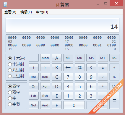Select Qword 四字 size option
The width and height of the screenshot is (125, 115).
pyautogui.click(x=14, y=86)
